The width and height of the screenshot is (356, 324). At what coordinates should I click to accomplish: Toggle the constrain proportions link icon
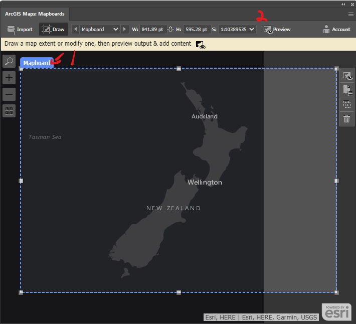(170, 29)
